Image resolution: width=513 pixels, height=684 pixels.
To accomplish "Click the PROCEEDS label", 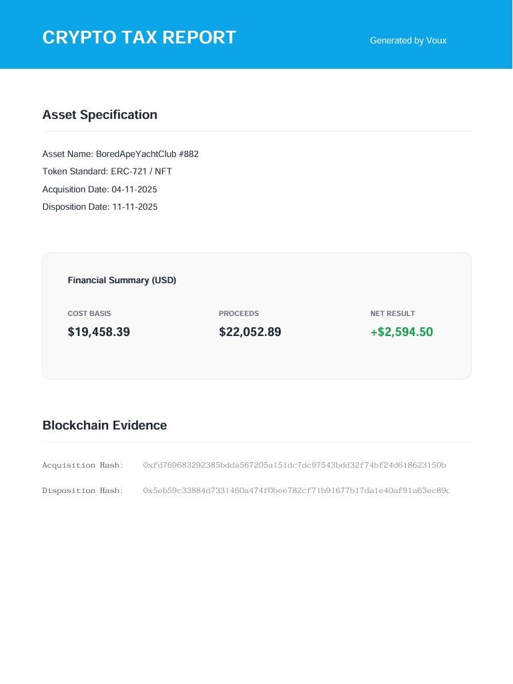I will point(239,314).
